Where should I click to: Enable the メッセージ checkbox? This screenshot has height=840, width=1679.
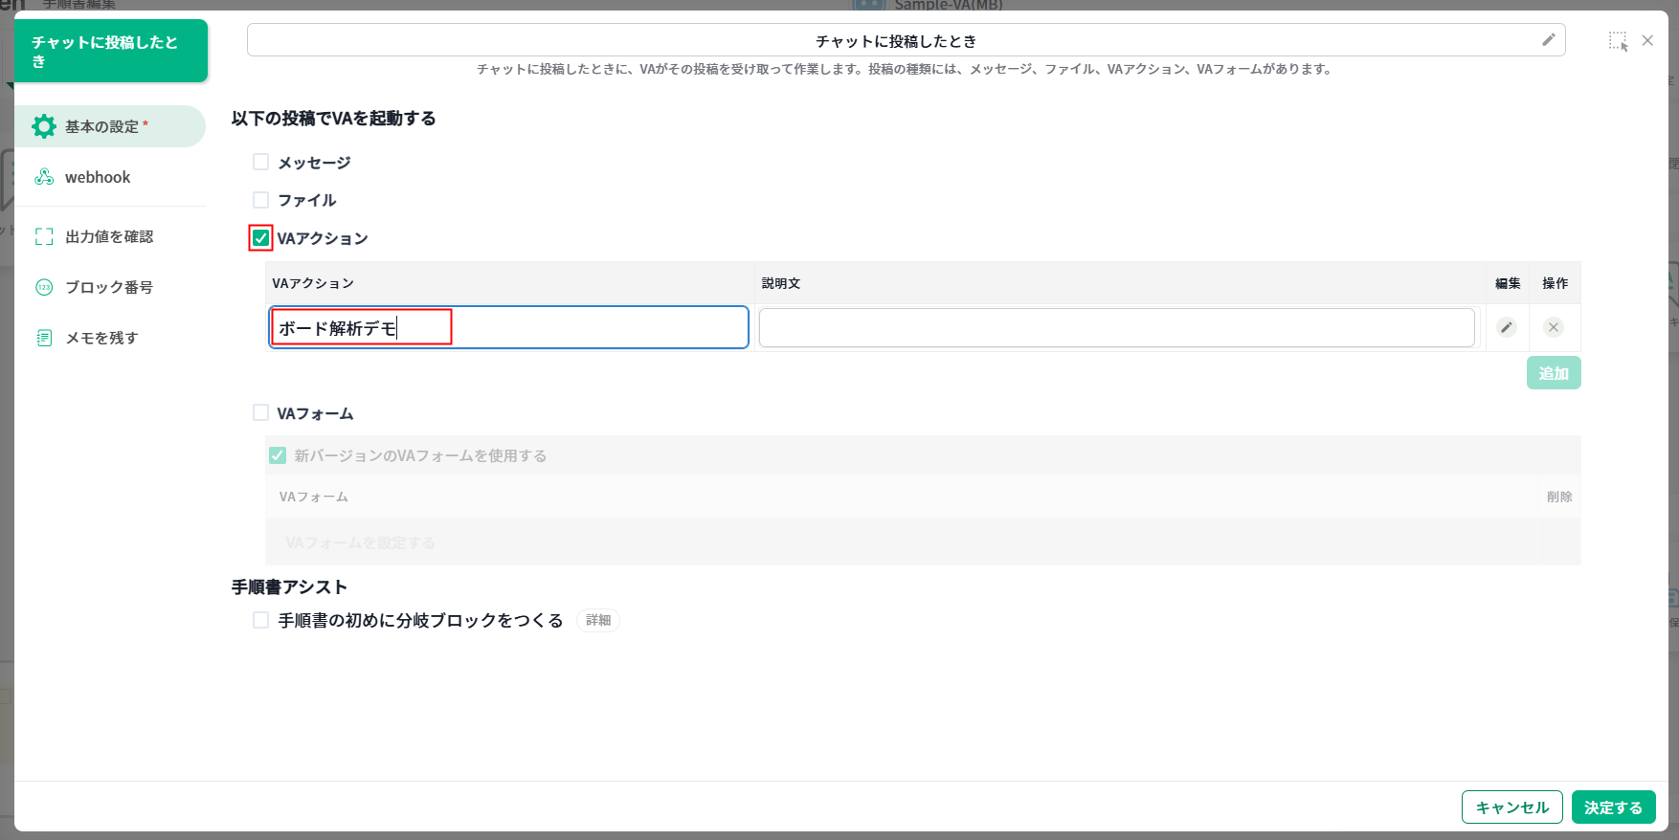(x=260, y=162)
